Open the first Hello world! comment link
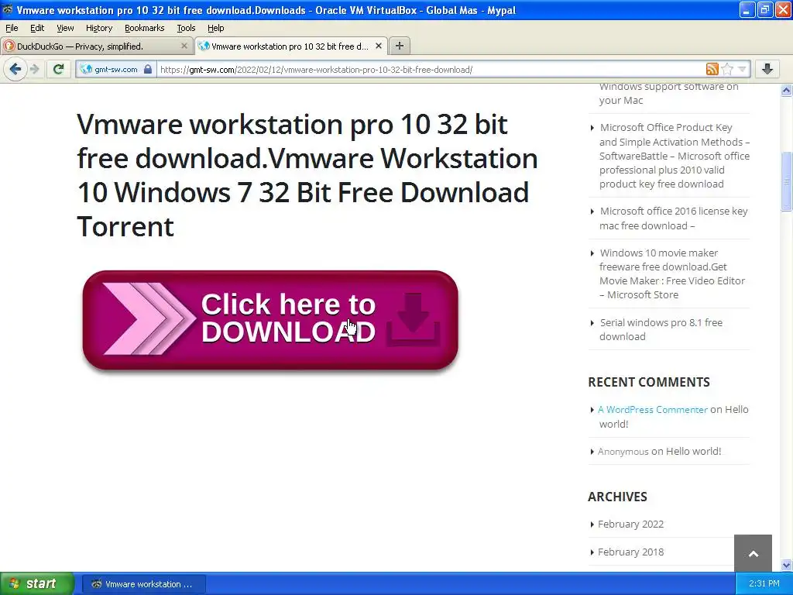 674,416
